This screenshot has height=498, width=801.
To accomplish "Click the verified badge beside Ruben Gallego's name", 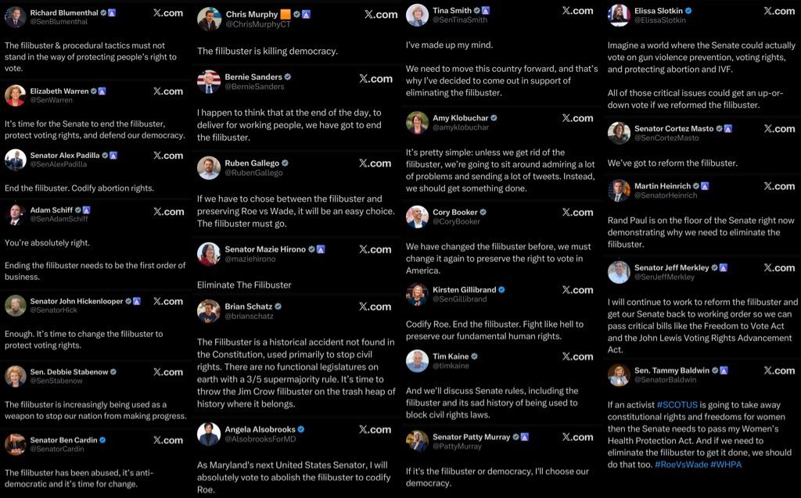I will coord(286,163).
